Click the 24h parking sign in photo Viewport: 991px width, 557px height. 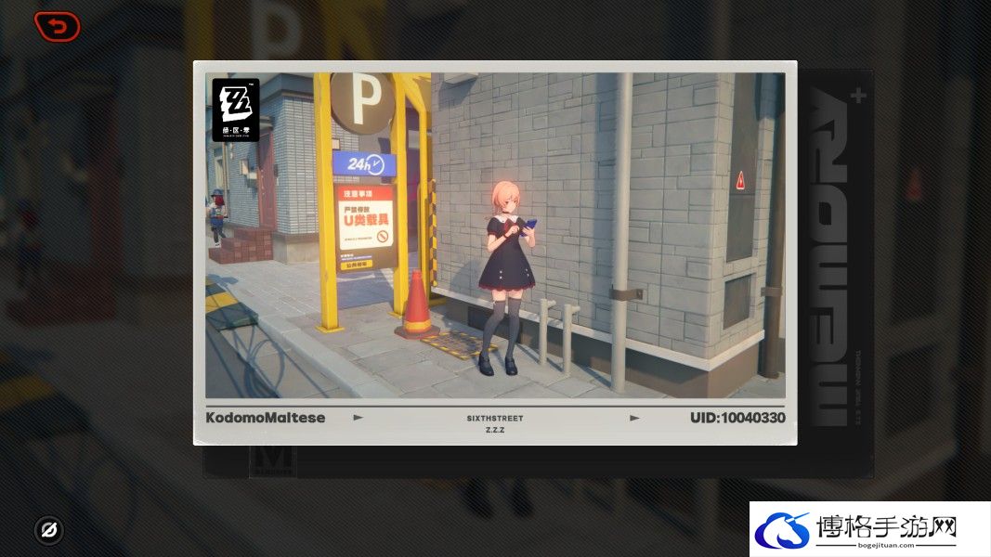pos(365,164)
